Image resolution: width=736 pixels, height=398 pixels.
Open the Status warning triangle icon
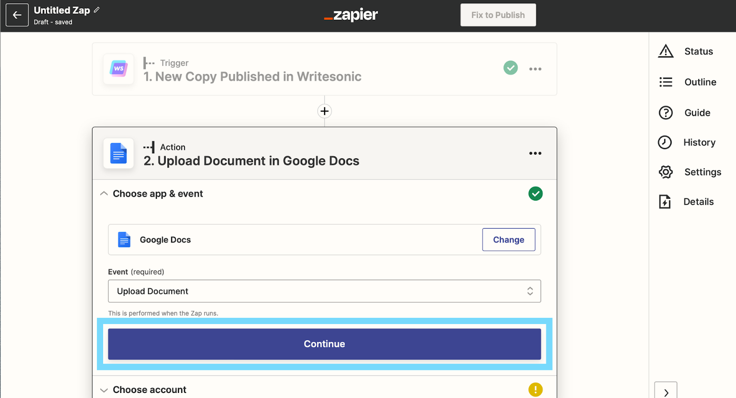pos(666,51)
